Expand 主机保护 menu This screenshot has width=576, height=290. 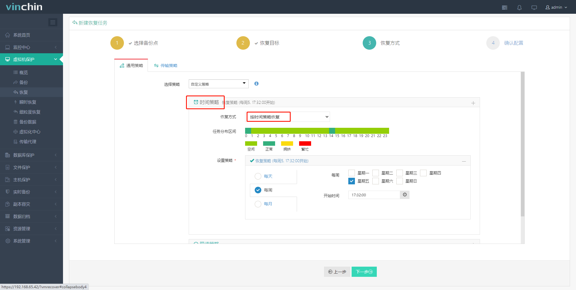tap(31, 180)
